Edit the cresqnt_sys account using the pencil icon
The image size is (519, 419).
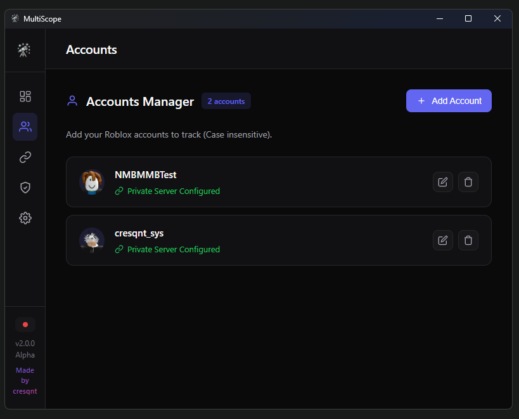(442, 240)
